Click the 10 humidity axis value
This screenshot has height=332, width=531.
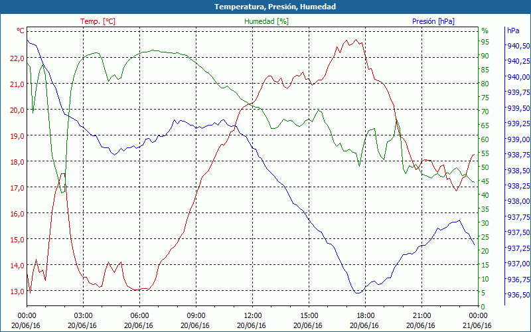485,279
